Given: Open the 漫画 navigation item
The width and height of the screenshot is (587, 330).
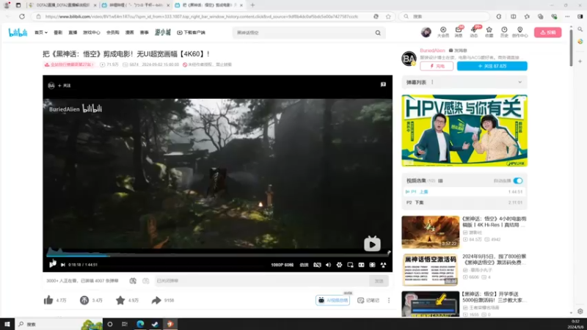Looking at the screenshot, I should point(130,32).
